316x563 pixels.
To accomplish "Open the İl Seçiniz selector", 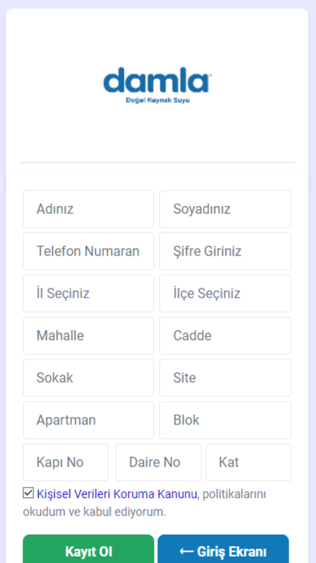I will 88,293.
